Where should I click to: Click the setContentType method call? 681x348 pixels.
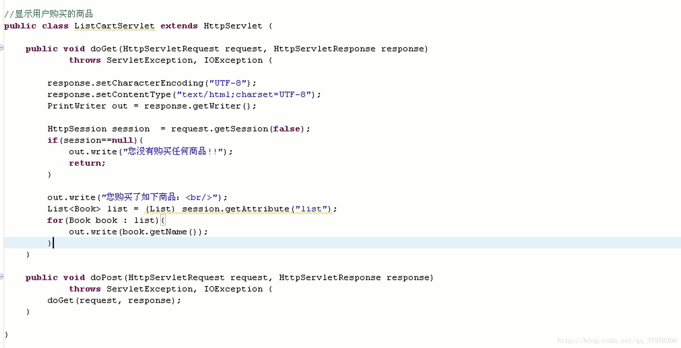(x=134, y=95)
